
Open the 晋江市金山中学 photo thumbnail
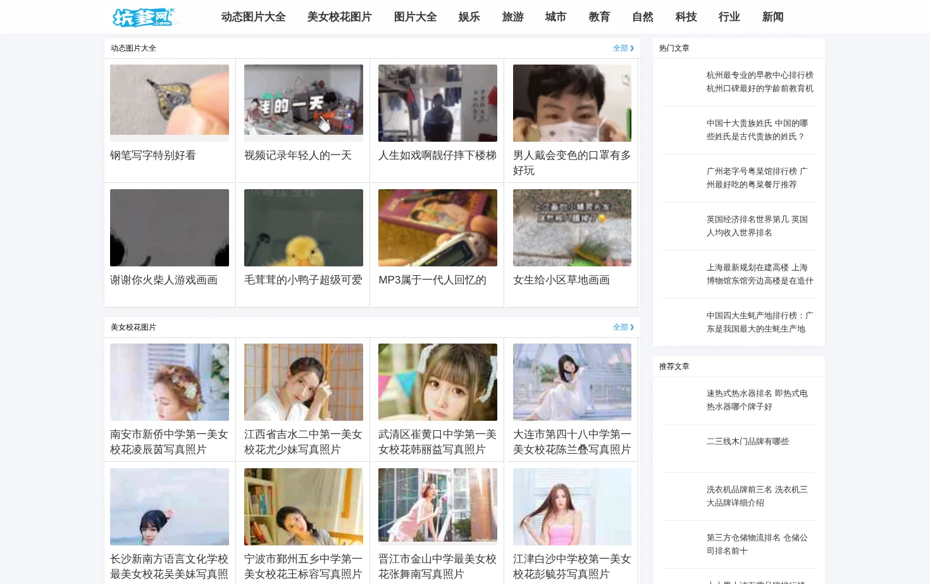(x=438, y=505)
